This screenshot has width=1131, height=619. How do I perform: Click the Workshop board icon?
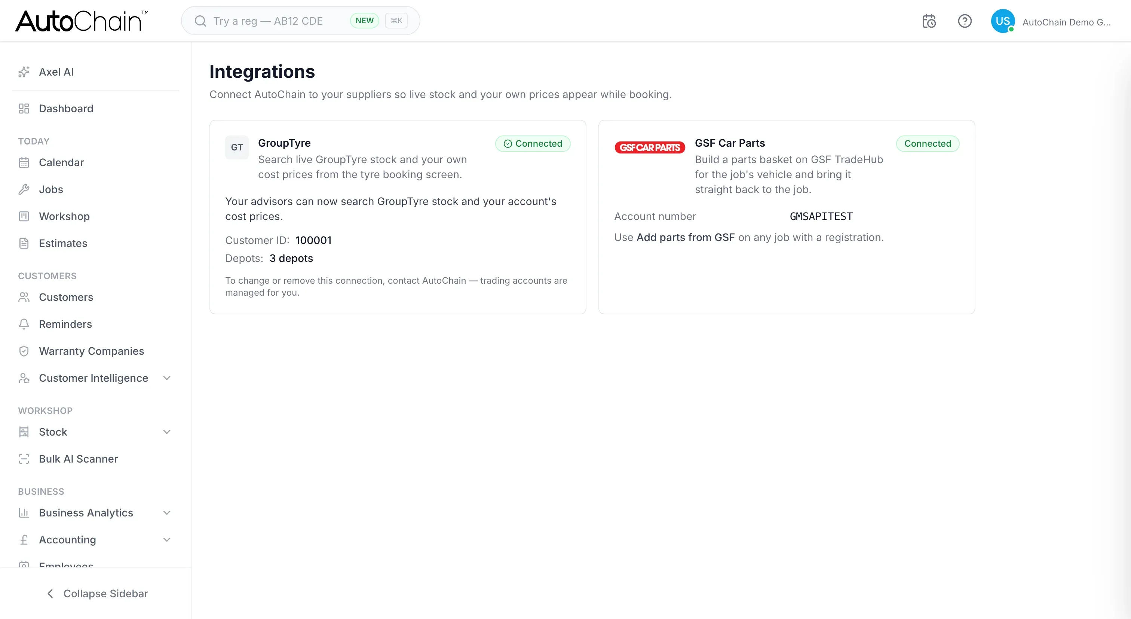tap(24, 216)
